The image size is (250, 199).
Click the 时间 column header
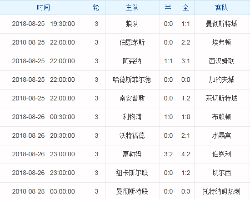click(x=43, y=7)
